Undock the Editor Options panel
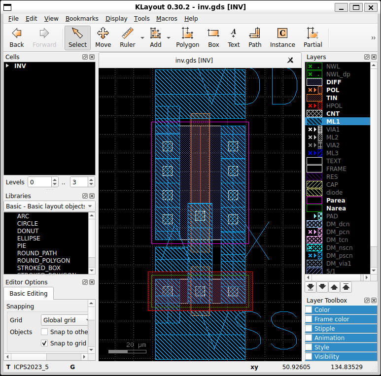 pos(85,282)
